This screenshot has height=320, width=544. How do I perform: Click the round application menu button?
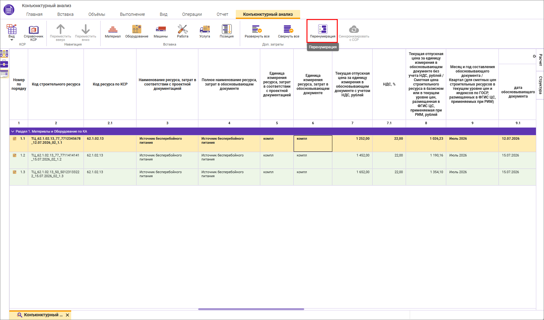coord(9,10)
